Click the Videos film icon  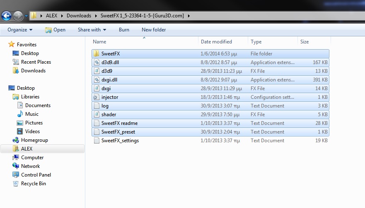(20, 131)
